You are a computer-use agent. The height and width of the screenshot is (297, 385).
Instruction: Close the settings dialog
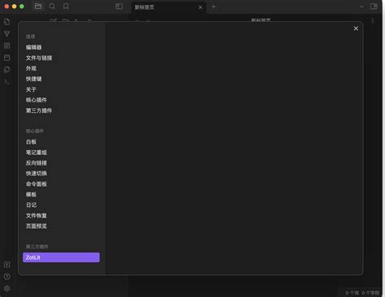click(x=356, y=28)
